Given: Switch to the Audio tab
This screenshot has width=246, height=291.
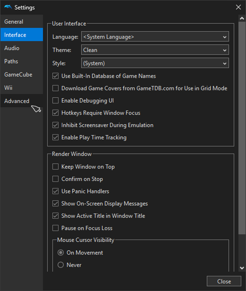Looking at the screenshot, I should [x=22, y=48].
